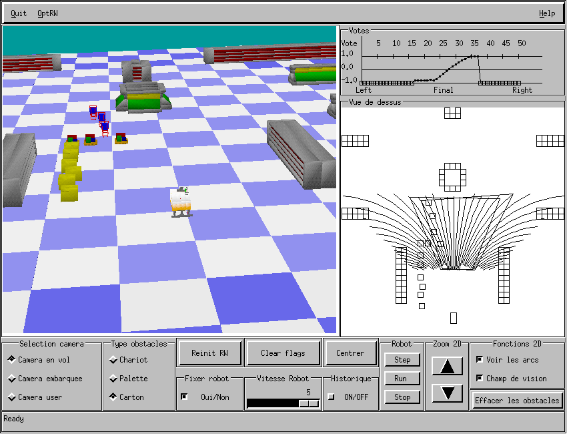Select Chariot obstacle type
This screenshot has height=434, width=567.
(113, 360)
